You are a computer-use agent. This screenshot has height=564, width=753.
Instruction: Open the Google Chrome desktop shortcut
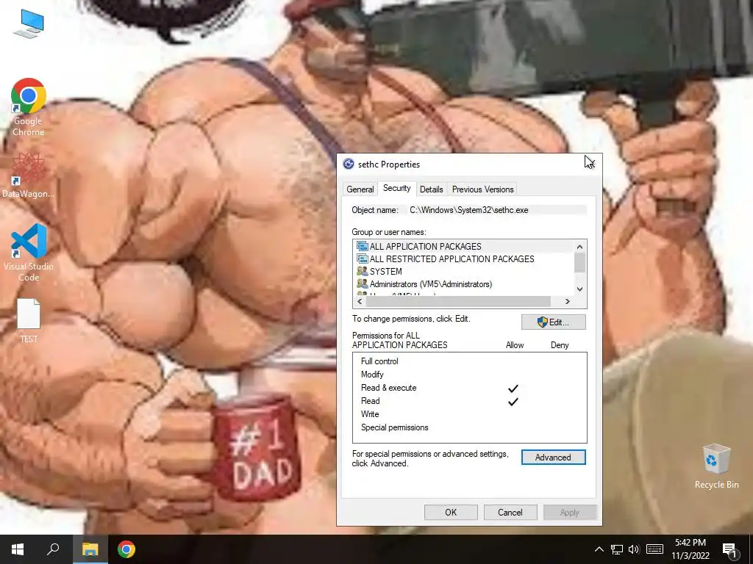pyautogui.click(x=29, y=107)
